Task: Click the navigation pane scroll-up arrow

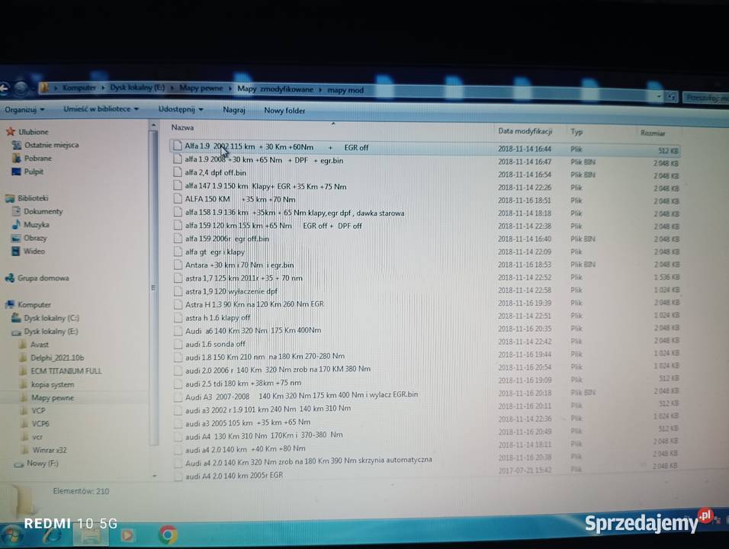Action: pos(154,126)
